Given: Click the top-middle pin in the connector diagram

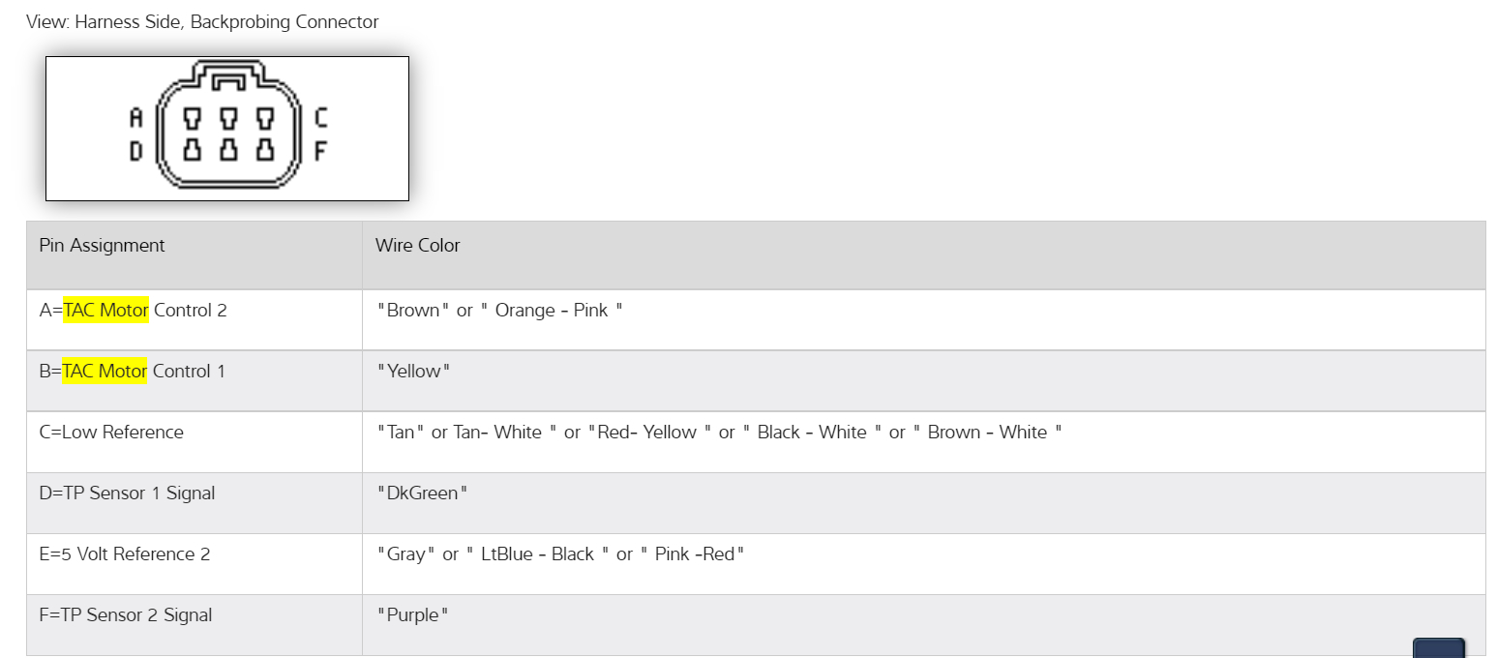Looking at the screenshot, I should (228, 119).
